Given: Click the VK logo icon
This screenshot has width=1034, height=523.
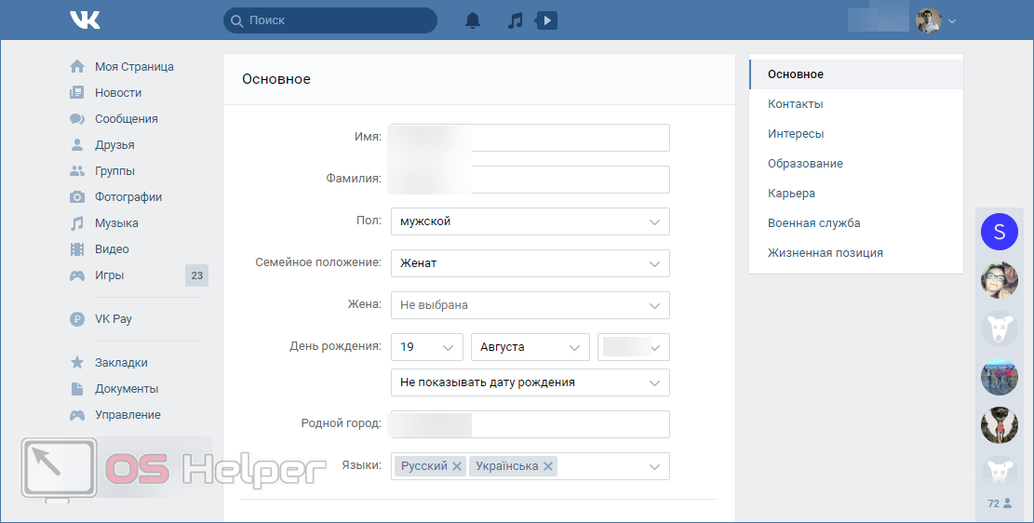Looking at the screenshot, I should [x=84, y=20].
